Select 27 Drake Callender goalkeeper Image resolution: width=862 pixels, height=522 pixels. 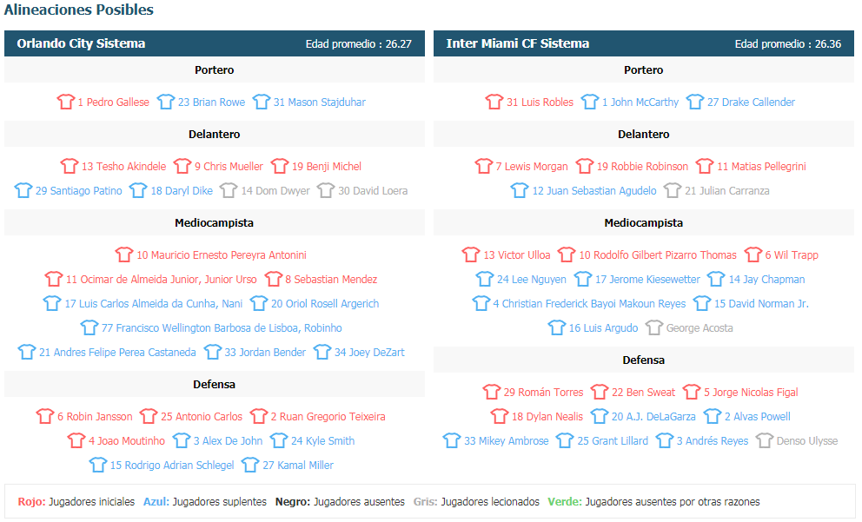point(751,102)
